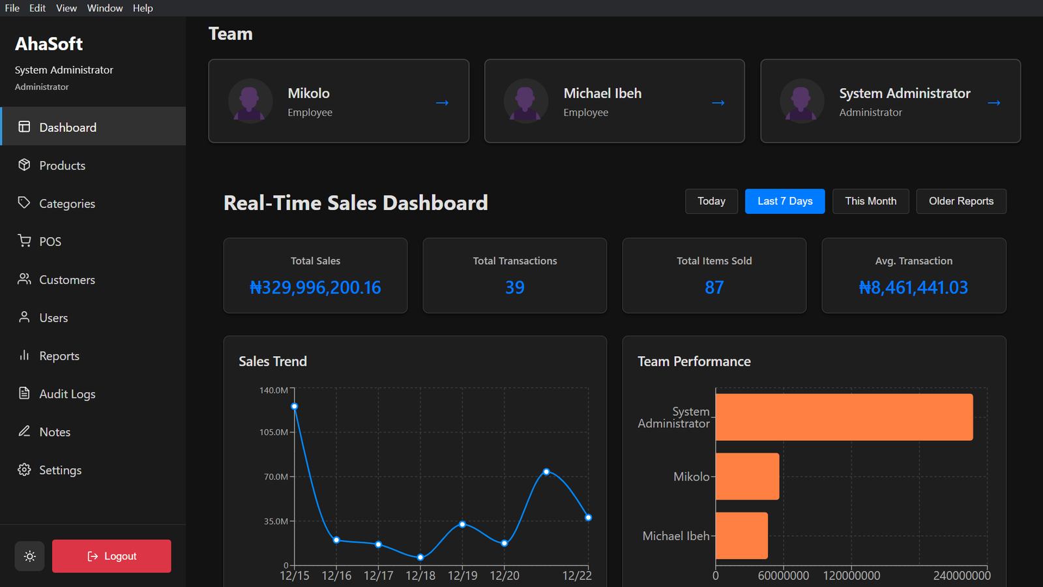Open Settings via the gear icon
The width and height of the screenshot is (1043, 587).
point(24,470)
